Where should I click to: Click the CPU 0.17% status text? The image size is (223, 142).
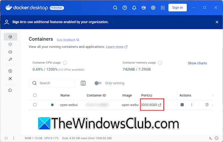(x=51, y=138)
